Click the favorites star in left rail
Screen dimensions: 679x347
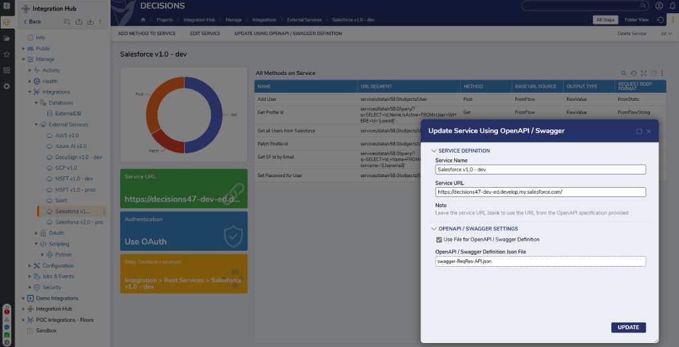pos(7,54)
